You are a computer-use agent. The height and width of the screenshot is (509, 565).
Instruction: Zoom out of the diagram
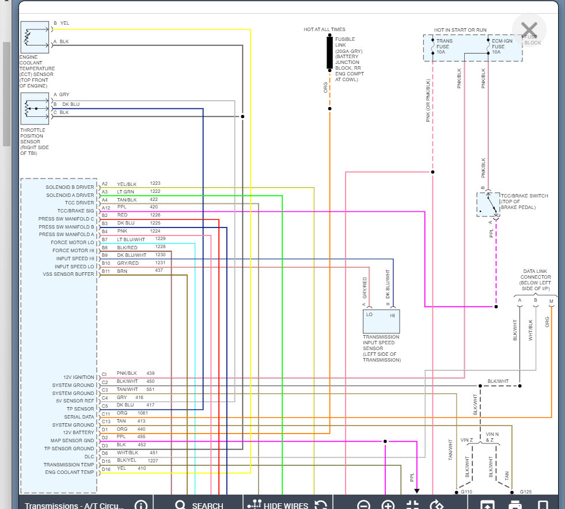coord(363,505)
